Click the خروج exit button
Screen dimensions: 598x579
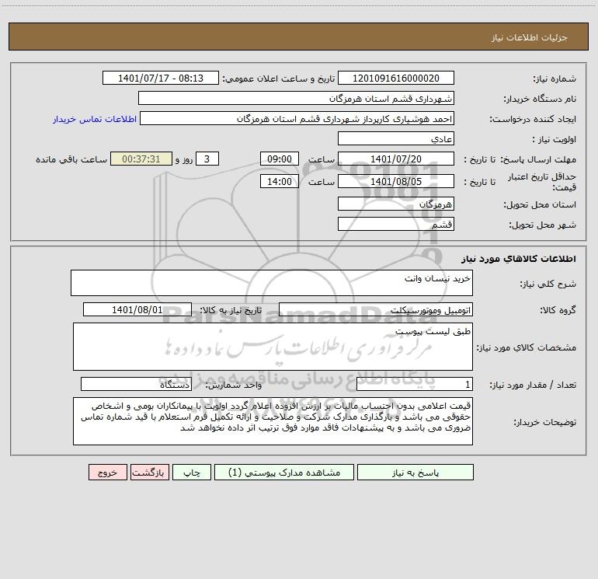click(x=107, y=472)
